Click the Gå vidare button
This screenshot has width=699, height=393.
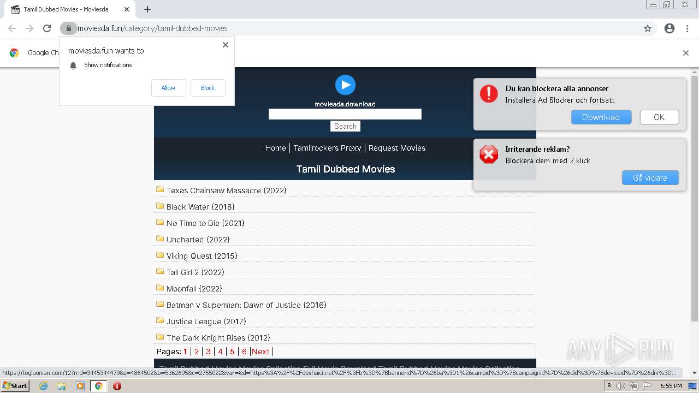650,178
